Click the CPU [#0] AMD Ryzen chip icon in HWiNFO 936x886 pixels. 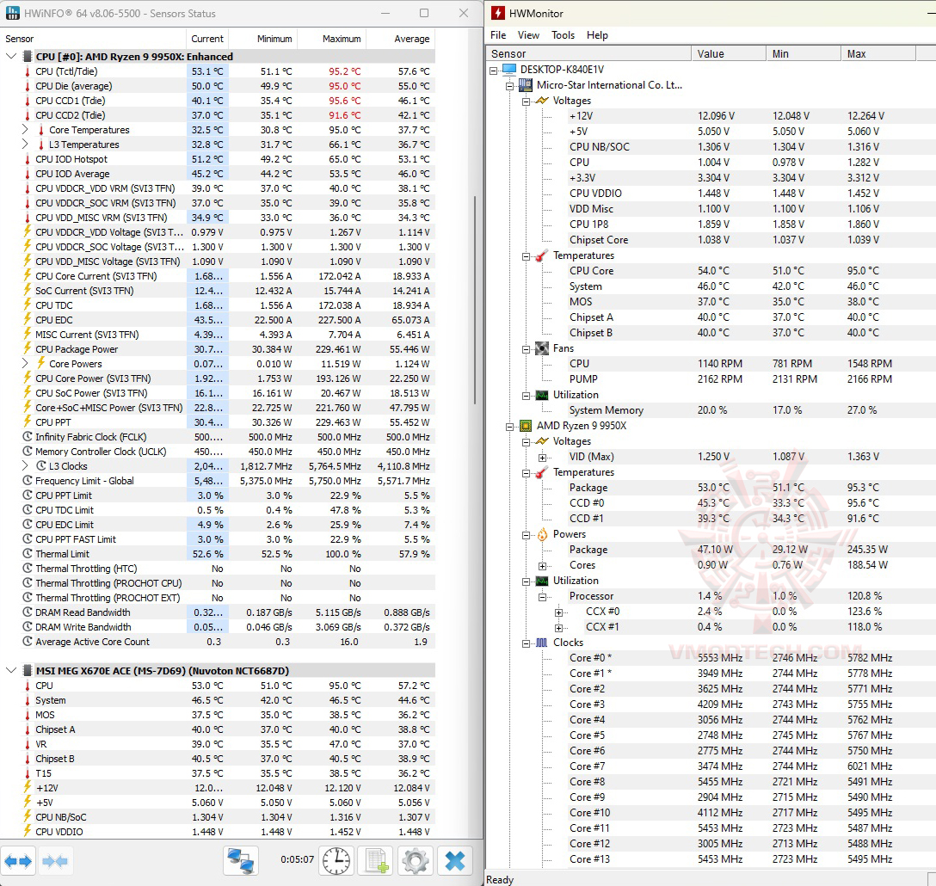(27, 57)
